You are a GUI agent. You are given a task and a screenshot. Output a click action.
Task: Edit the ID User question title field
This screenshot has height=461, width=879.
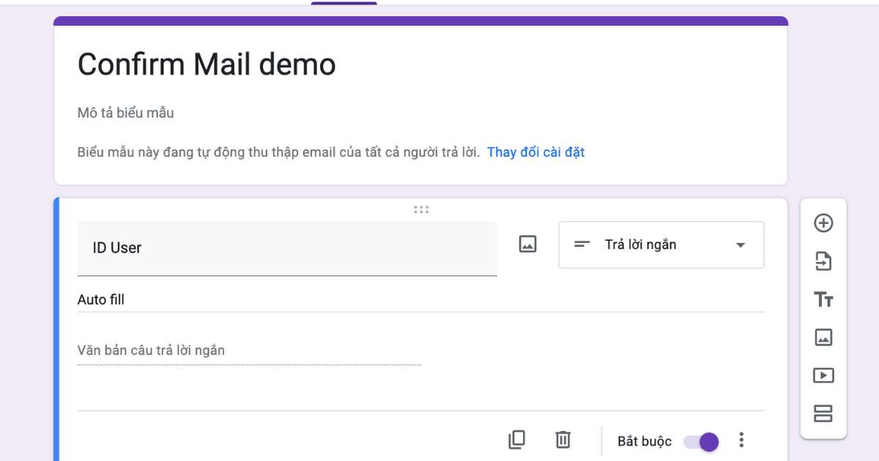pyautogui.click(x=287, y=248)
